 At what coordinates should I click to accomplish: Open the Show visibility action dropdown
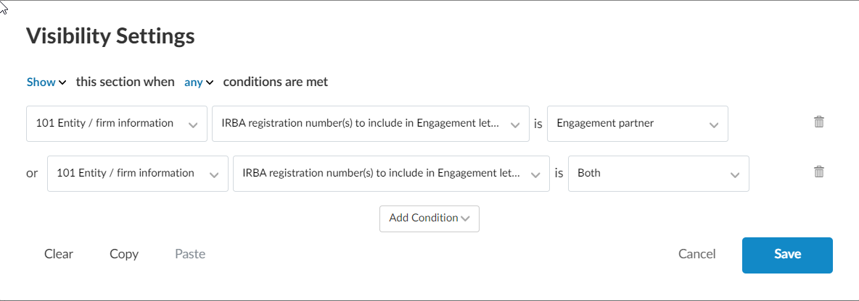(46, 82)
